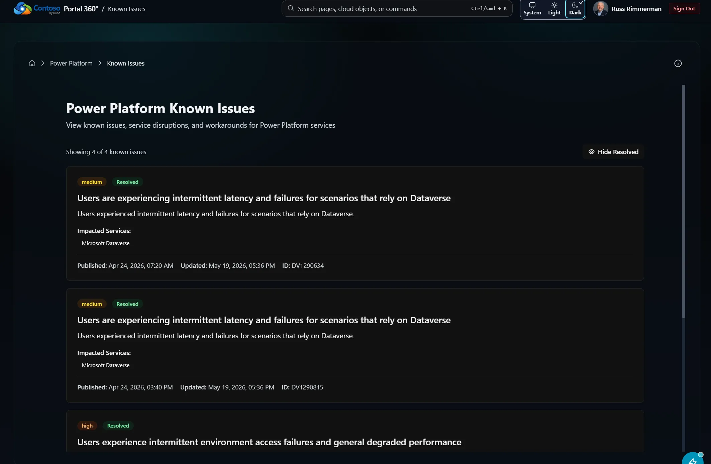This screenshot has width=711, height=464.
Task: Switch to System theme
Action: [532, 9]
